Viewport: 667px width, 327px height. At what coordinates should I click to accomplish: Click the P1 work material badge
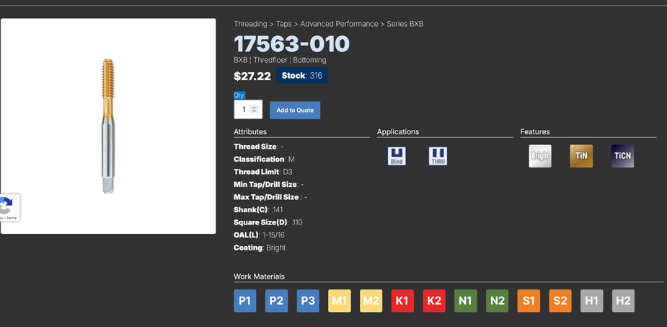tap(245, 301)
